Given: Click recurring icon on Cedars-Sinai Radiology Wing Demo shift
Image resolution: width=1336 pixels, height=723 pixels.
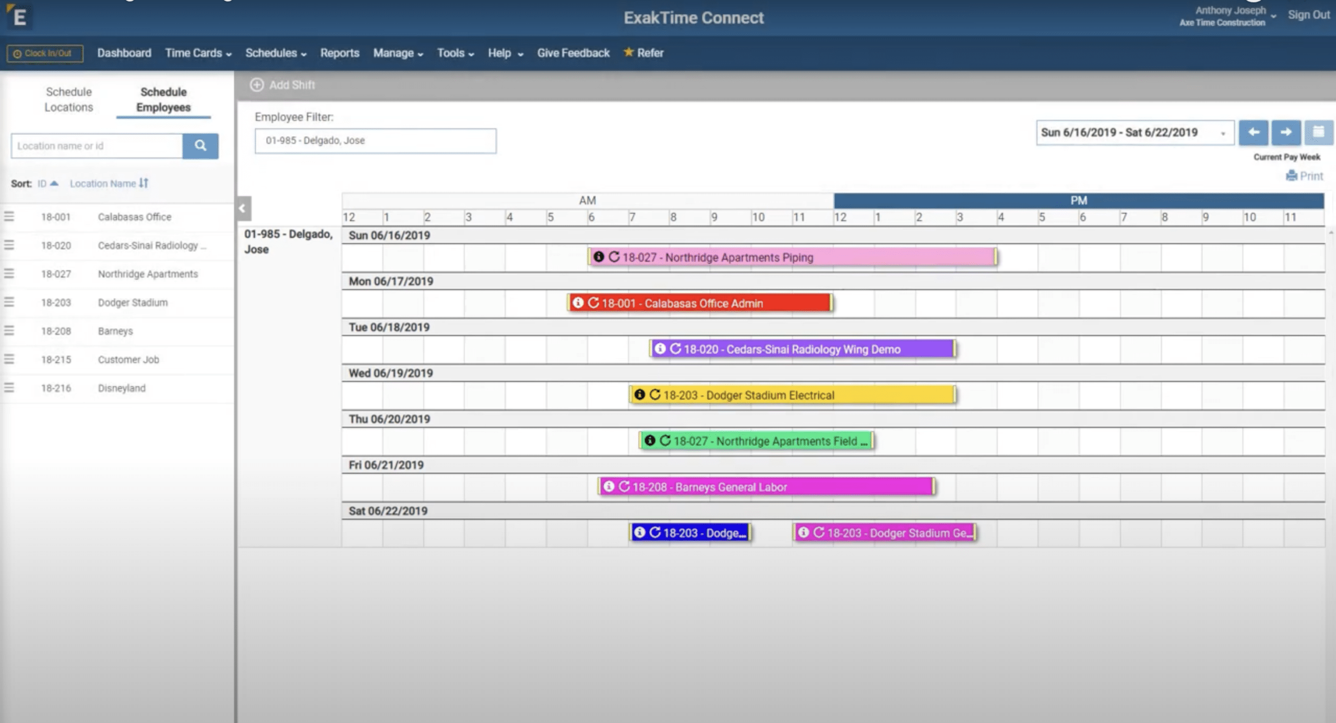Looking at the screenshot, I should pos(675,349).
